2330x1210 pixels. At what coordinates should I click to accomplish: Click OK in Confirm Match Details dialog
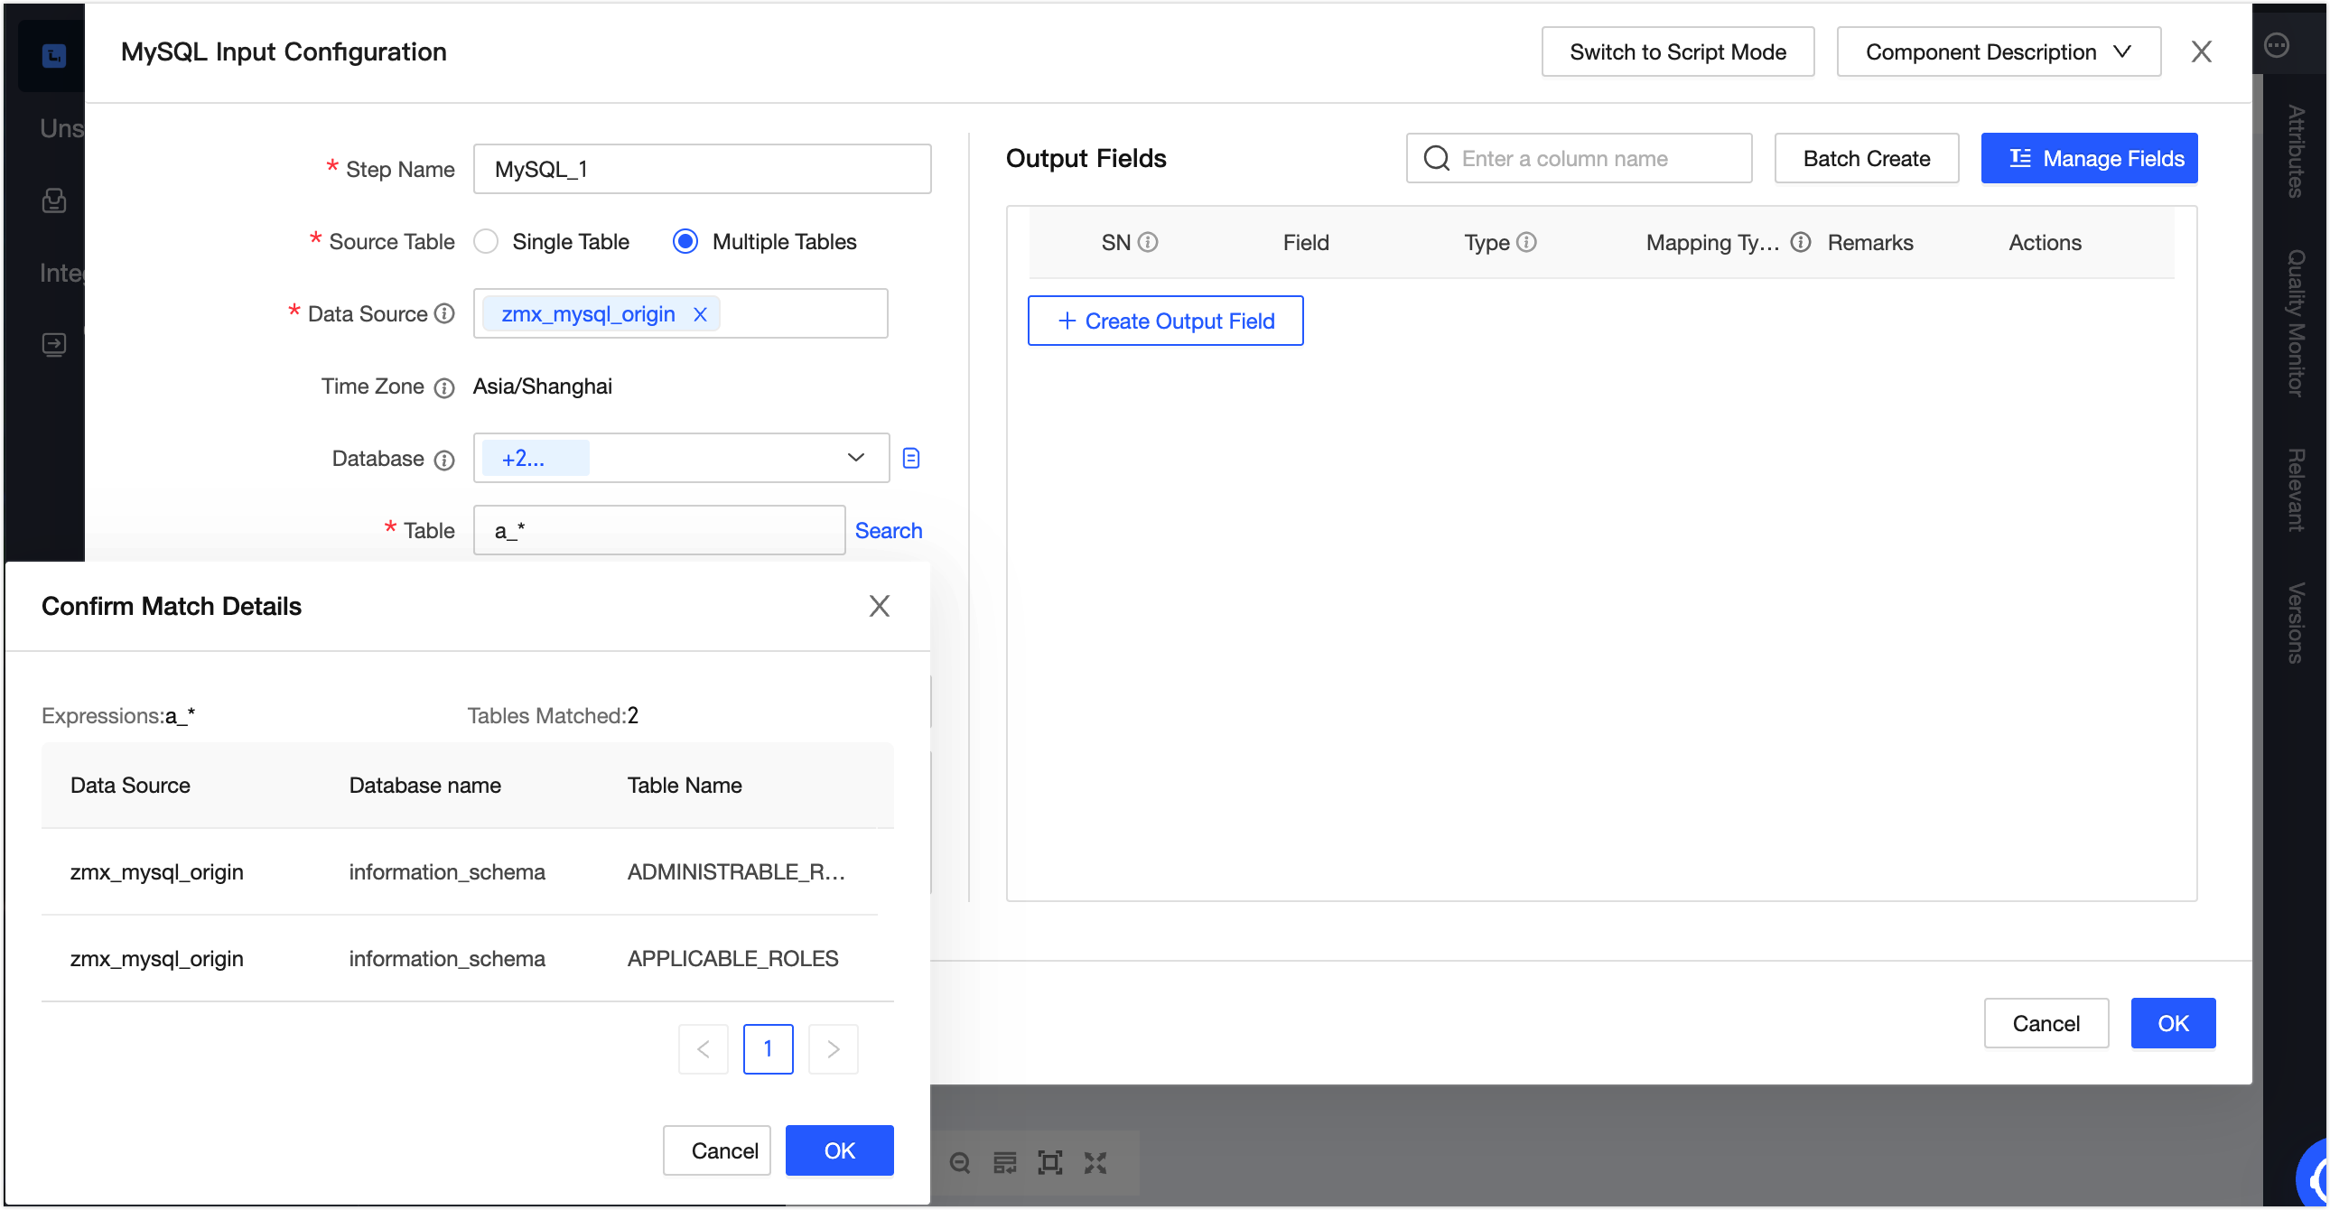point(839,1151)
